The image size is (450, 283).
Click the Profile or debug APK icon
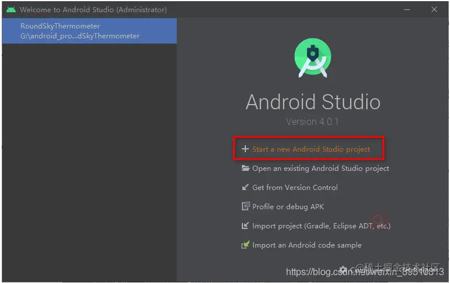[245, 206]
